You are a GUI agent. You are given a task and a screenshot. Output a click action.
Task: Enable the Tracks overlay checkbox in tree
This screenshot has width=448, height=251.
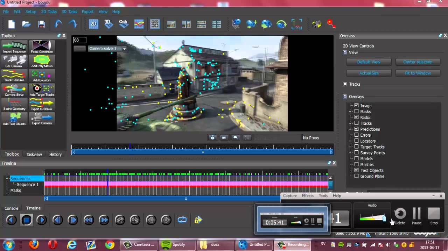(356, 123)
